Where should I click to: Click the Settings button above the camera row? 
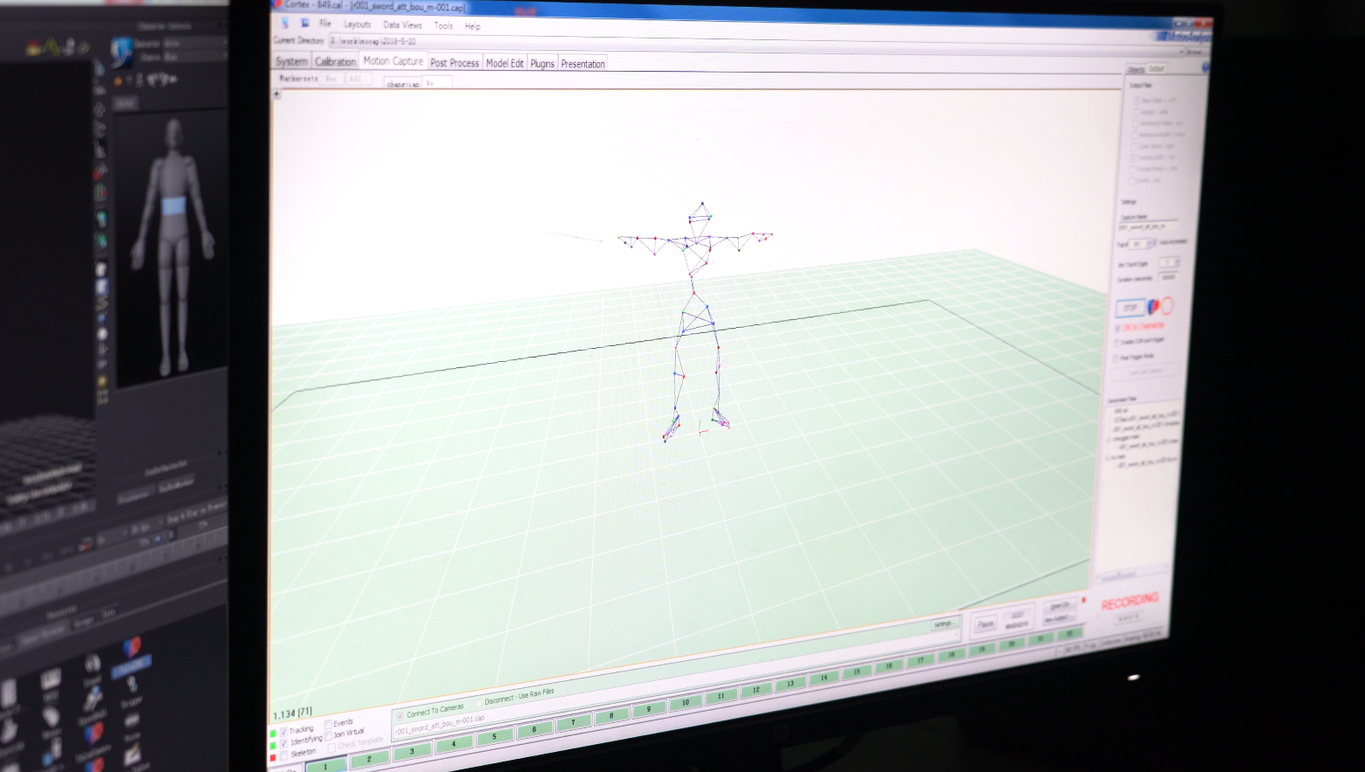(944, 624)
